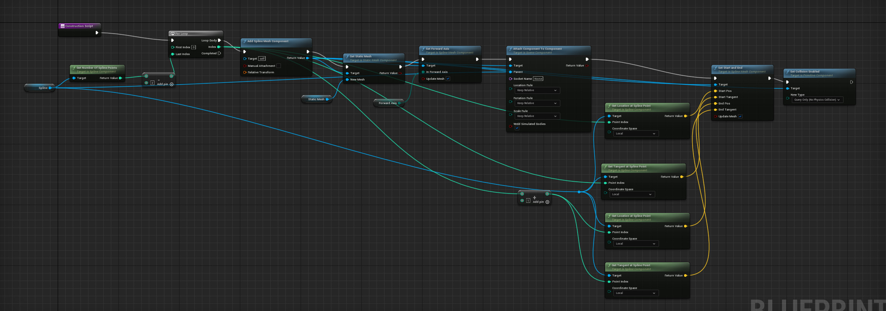Click the Last Index input pin
This screenshot has width=886, height=311.
[x=173, y=54]
